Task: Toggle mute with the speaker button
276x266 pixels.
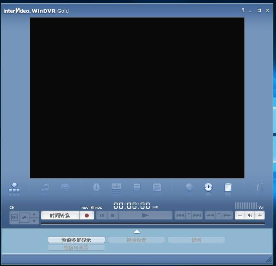Action: (250, 215)
